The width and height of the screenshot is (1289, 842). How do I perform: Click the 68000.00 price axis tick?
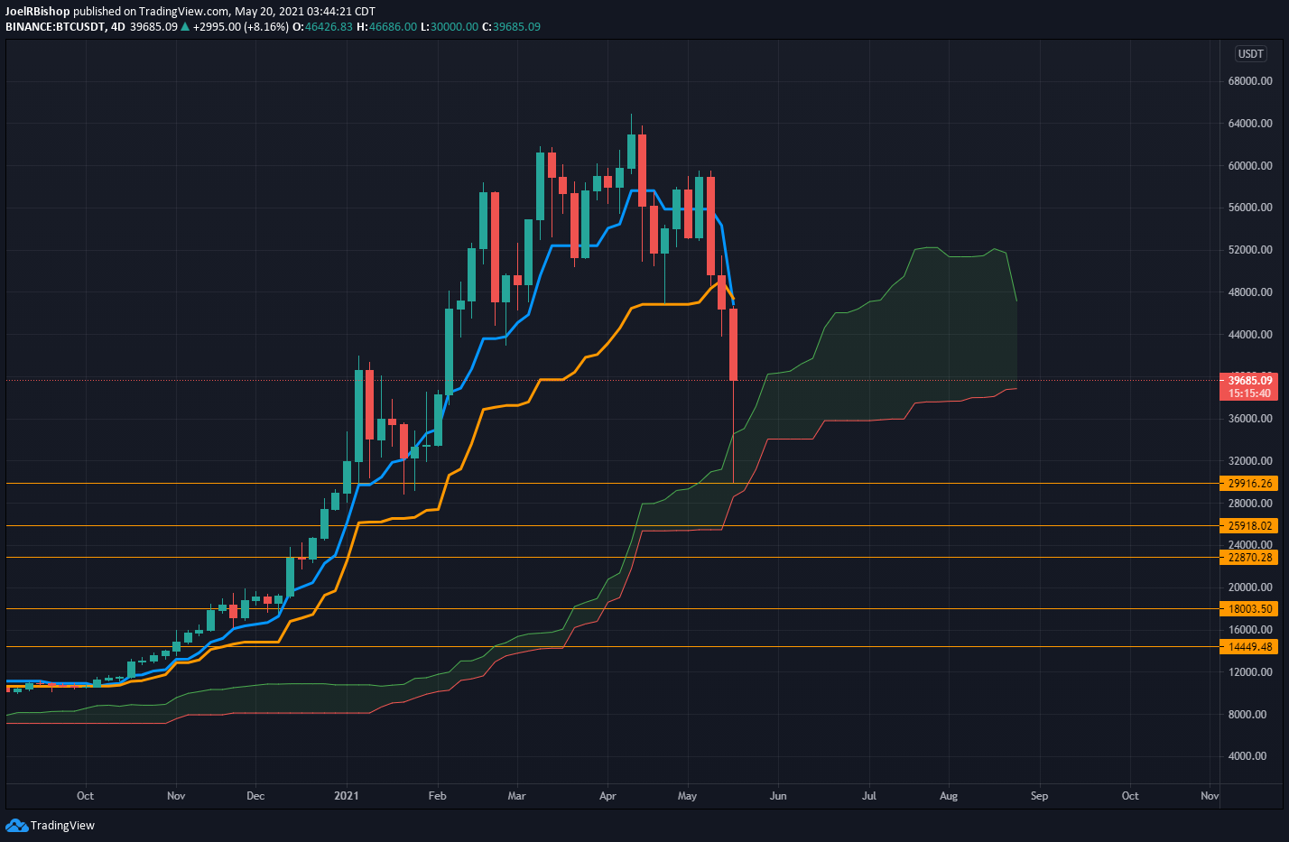tap(1250, 81)
